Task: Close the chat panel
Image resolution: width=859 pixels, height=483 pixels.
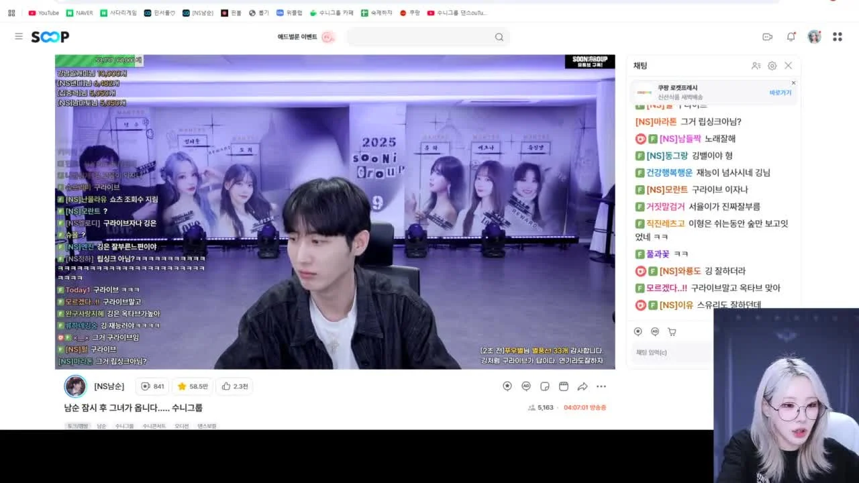Action: point(789,66)
